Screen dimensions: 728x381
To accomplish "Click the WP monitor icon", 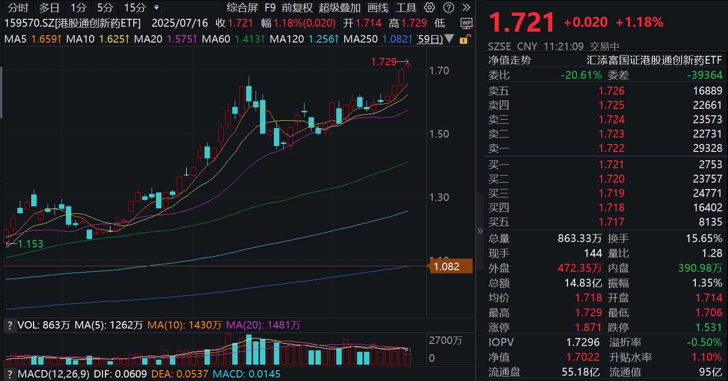I will [x=466, y=23].
